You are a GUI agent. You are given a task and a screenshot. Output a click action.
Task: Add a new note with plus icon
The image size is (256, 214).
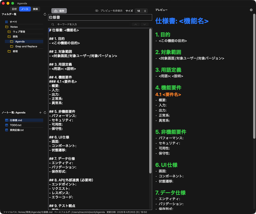coord(40,113)
